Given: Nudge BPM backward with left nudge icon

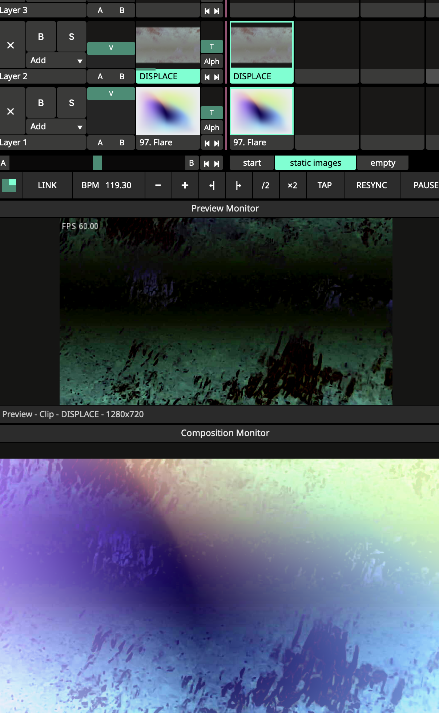Looking at the screenshot, I should (x=212, y=185).
